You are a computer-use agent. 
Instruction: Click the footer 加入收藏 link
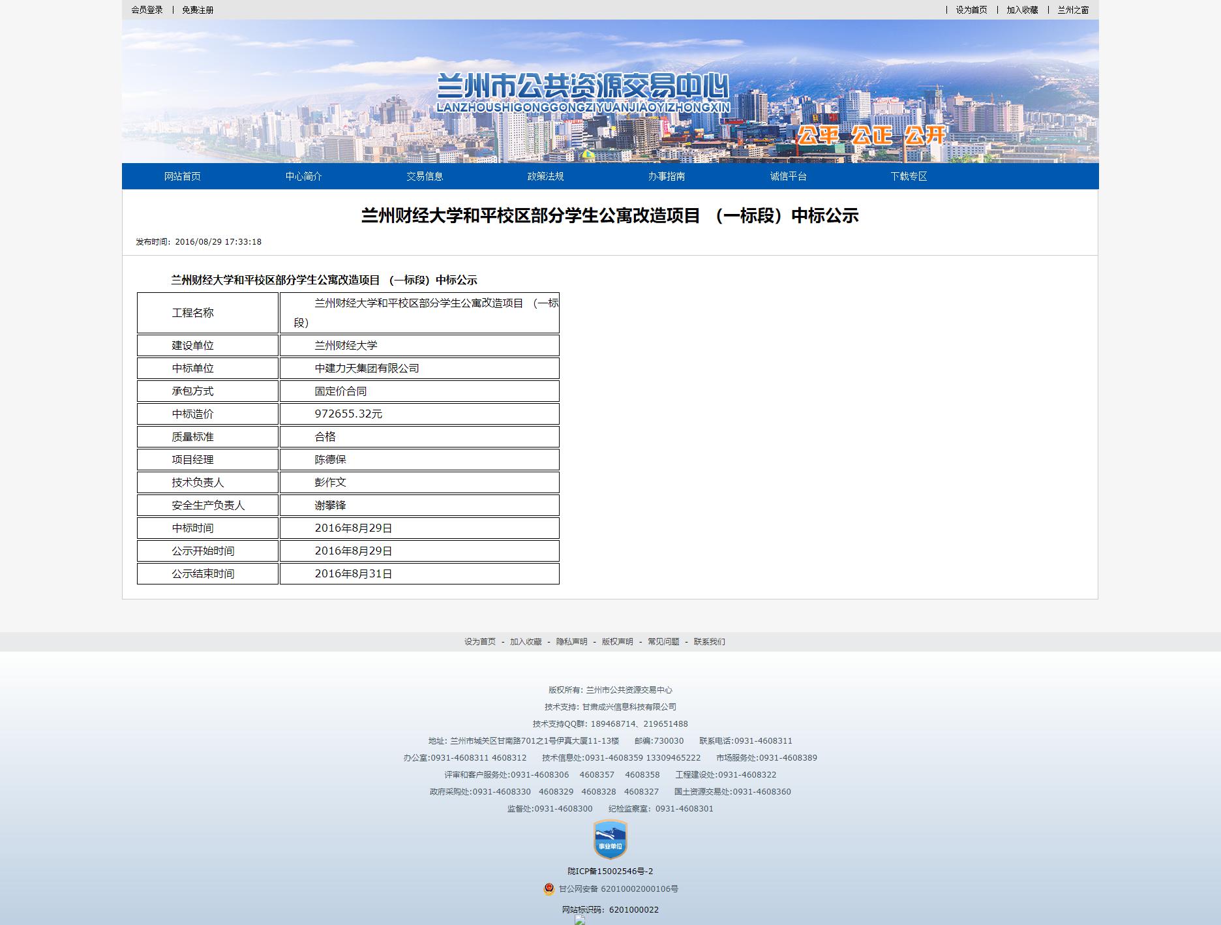(526, 642)
